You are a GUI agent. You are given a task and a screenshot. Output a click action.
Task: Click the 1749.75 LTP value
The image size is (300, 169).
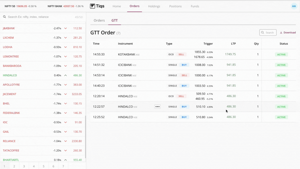tap(230, 54)
